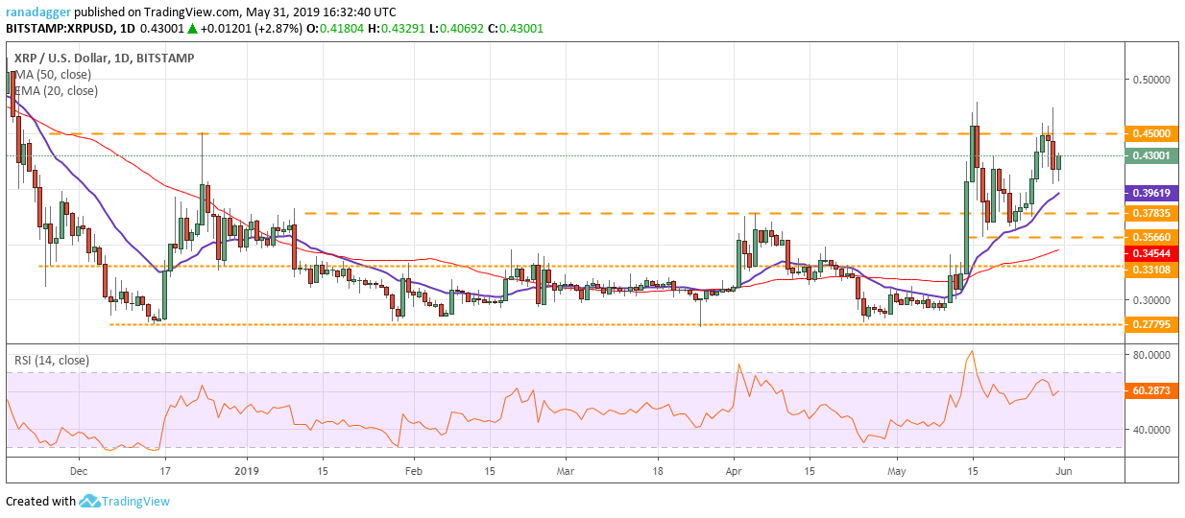Click the 60.2873 RSI value label
1185x518 pixels.
point(1152,391)
